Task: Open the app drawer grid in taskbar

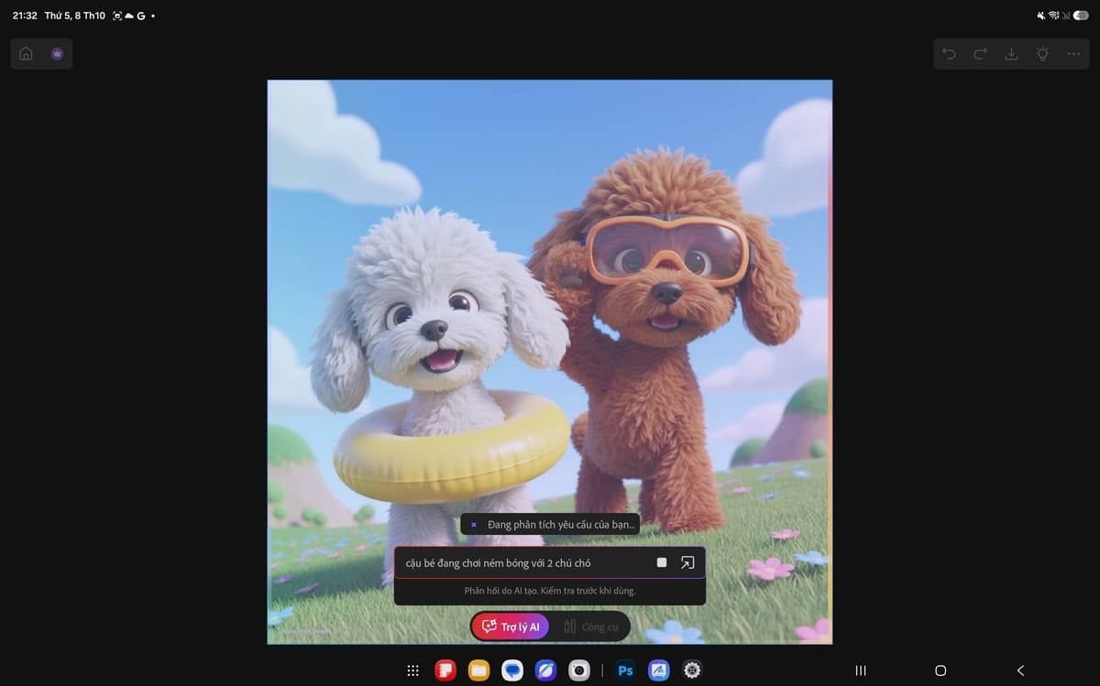Action: click(x=412, y=670)
